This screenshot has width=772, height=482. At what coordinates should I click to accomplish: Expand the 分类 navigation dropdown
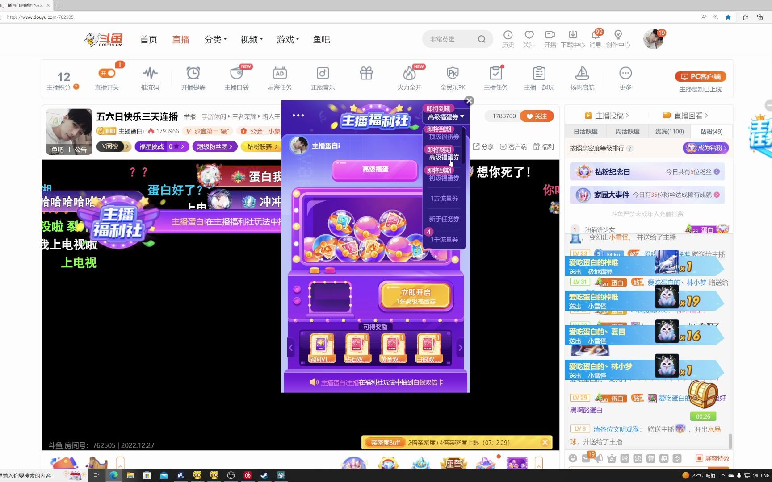tap(215, 39)
